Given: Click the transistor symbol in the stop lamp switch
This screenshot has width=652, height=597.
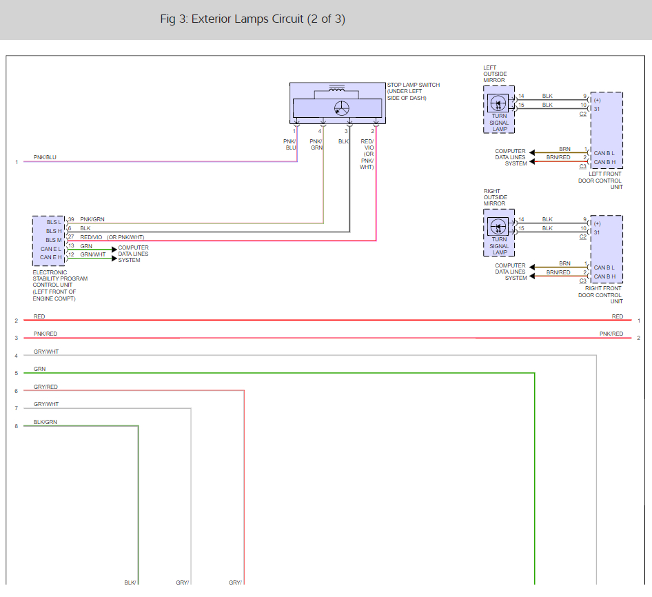Looking at the screenshot, I should pyautogui.click(x=341, y=109).
